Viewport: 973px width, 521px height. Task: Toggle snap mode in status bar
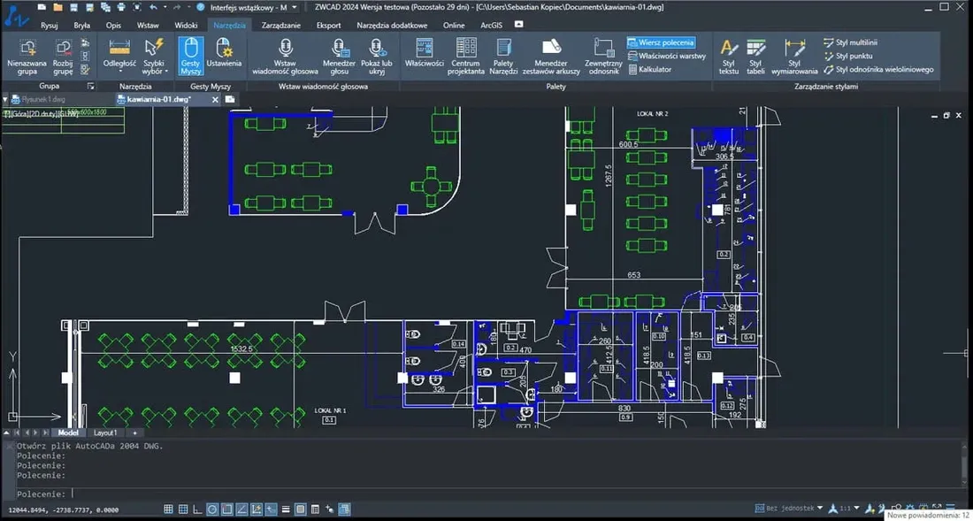[x=168, y=510]
